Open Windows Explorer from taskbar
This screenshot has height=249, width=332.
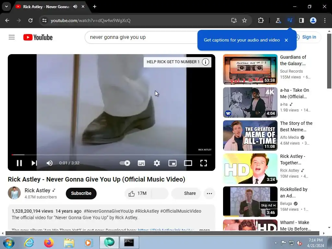pos(69,243)
